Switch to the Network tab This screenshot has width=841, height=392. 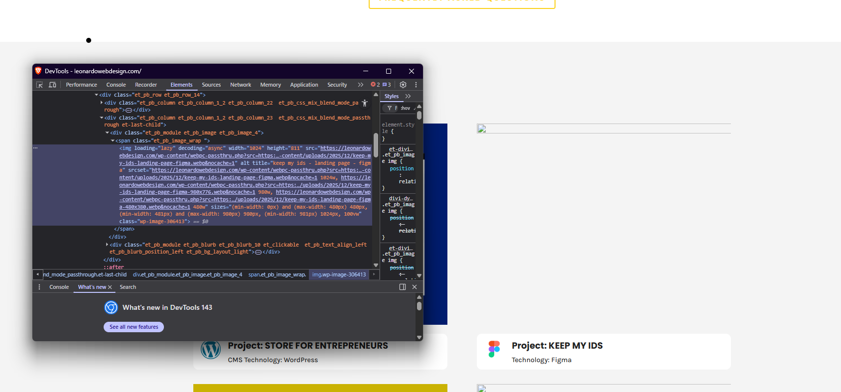coord(240,85)
